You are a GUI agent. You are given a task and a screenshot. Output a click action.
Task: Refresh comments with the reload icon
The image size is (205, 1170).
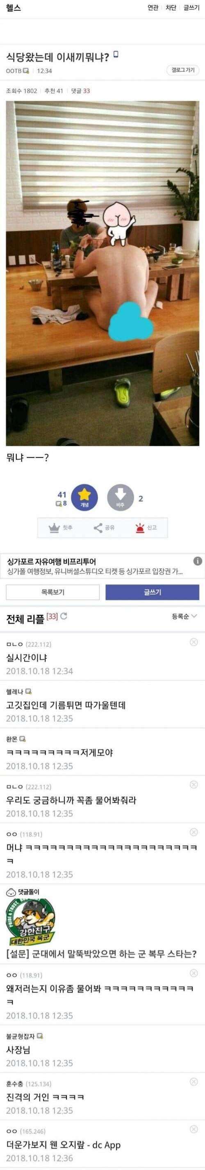click(x=64, y=616)
